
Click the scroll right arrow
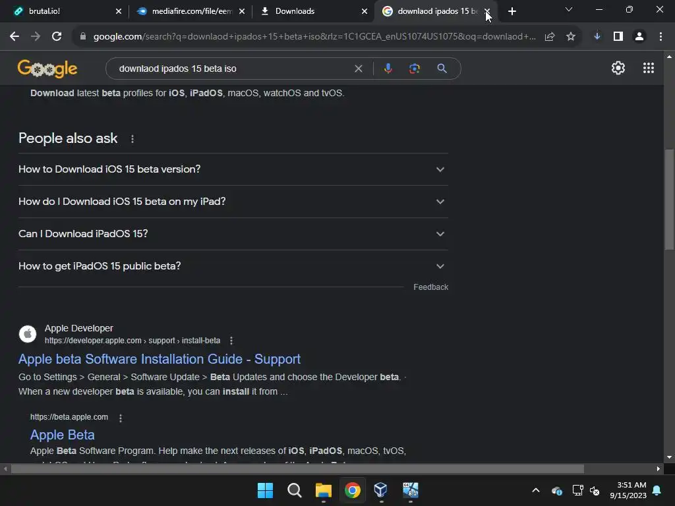(659, 468)
